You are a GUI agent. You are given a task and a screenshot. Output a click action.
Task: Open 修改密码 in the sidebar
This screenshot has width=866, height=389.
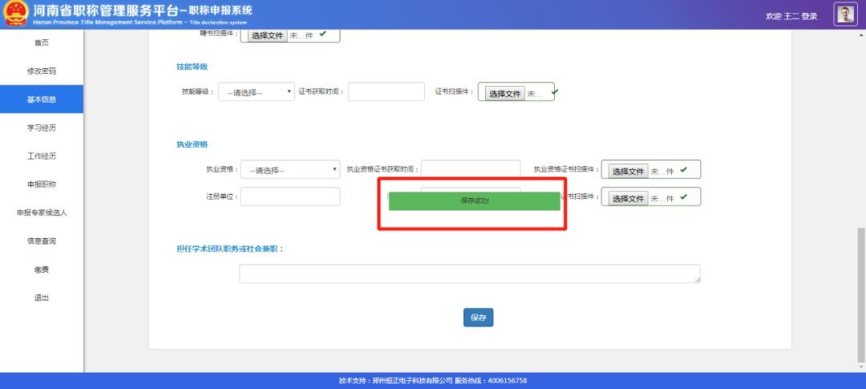point(42,71)
